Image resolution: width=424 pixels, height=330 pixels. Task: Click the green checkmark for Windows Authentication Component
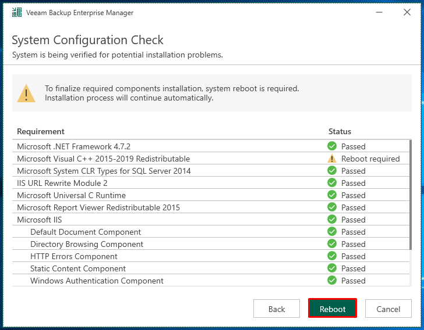(332, 281)
